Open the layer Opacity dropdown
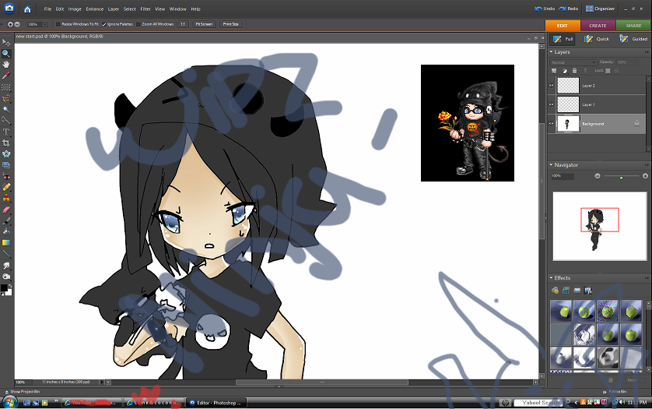This screenshot has height=409, width=652. pyautogui.click(x=636, y=62)
